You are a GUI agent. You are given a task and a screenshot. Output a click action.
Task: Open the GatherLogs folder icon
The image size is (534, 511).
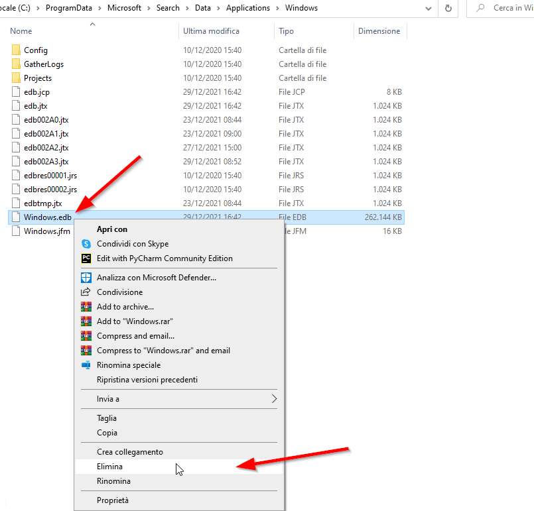pos(15,64)
